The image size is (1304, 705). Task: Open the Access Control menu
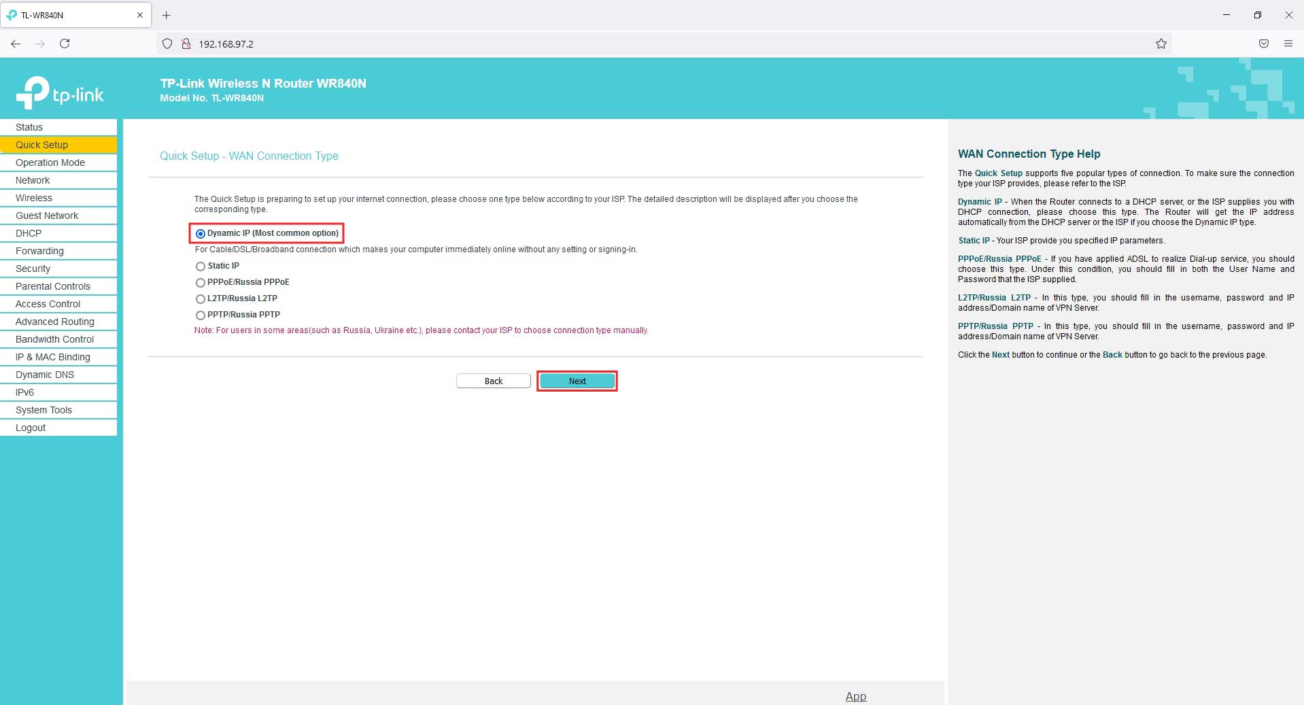coord(58,304)
